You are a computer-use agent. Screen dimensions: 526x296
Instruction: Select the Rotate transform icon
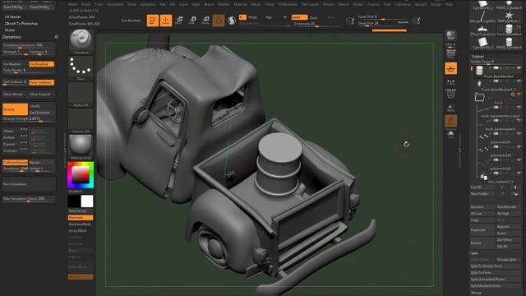click(x=205, y=20)
